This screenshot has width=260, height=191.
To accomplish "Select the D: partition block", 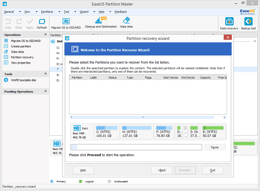I will pyautogui.click(x=179, y=132).
